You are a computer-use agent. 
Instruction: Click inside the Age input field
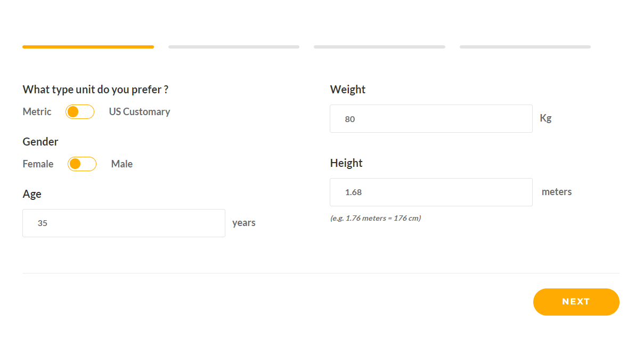click(x=124, y=223)
